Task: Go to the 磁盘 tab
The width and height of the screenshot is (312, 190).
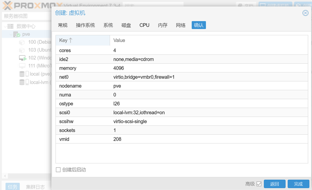Action: 126,25
